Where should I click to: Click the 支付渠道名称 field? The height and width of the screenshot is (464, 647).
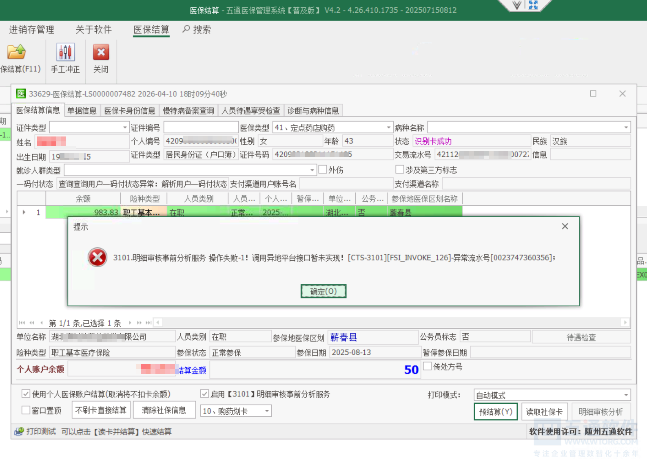coord(536,184)
